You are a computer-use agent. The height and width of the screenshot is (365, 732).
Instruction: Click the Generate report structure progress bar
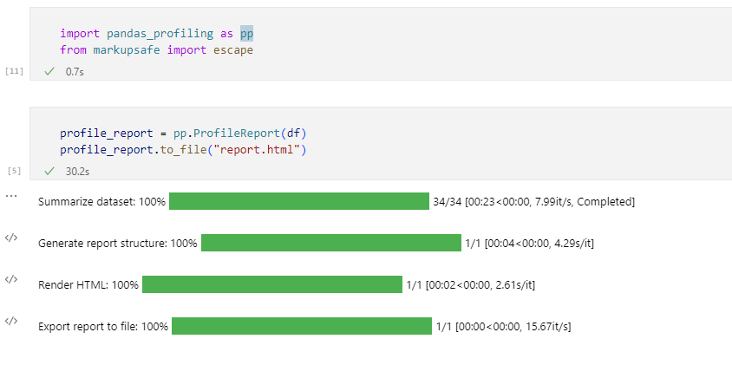click(330, 243)
